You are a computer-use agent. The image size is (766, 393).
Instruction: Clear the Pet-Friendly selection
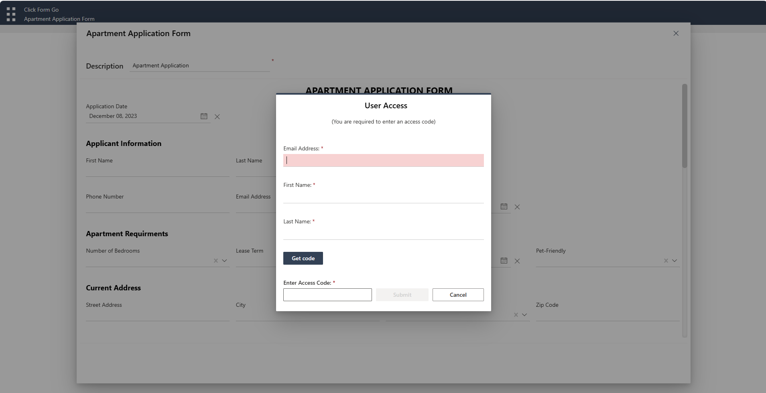pos(666,261)
